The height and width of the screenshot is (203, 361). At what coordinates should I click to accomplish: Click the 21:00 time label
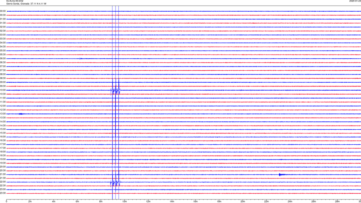click(3, 174)
